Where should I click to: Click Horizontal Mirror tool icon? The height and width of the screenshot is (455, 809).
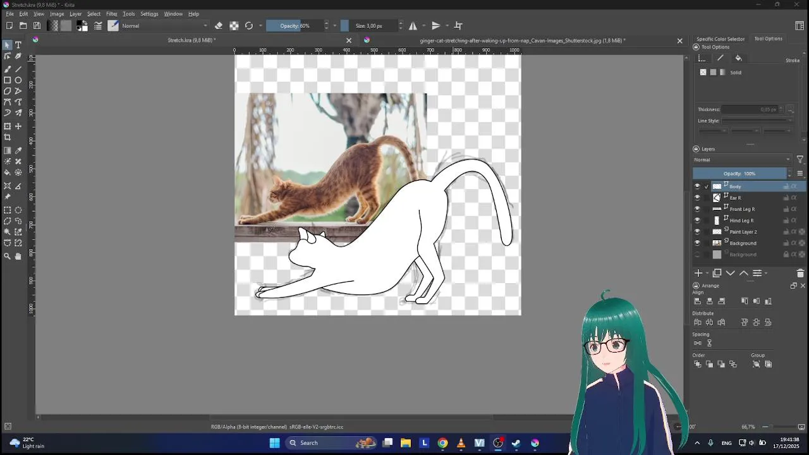pos(413,26)
